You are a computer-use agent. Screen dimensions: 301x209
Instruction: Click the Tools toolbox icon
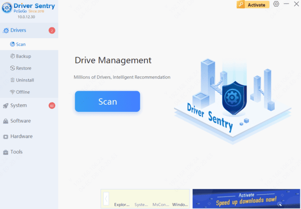click(x=6, y=152)
